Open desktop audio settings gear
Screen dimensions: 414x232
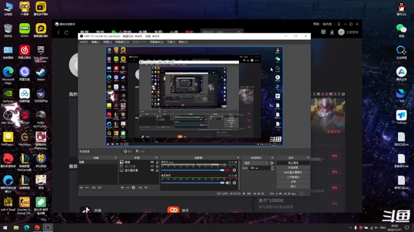click(x=234, y=183)
